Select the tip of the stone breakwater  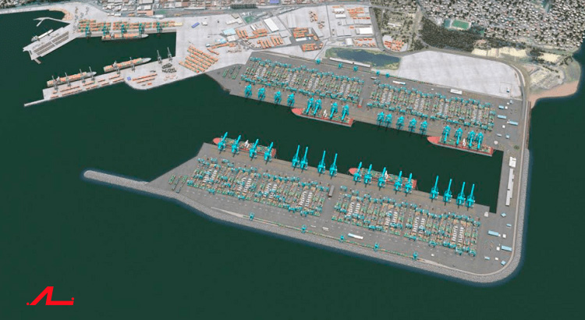tap(89, 173)
